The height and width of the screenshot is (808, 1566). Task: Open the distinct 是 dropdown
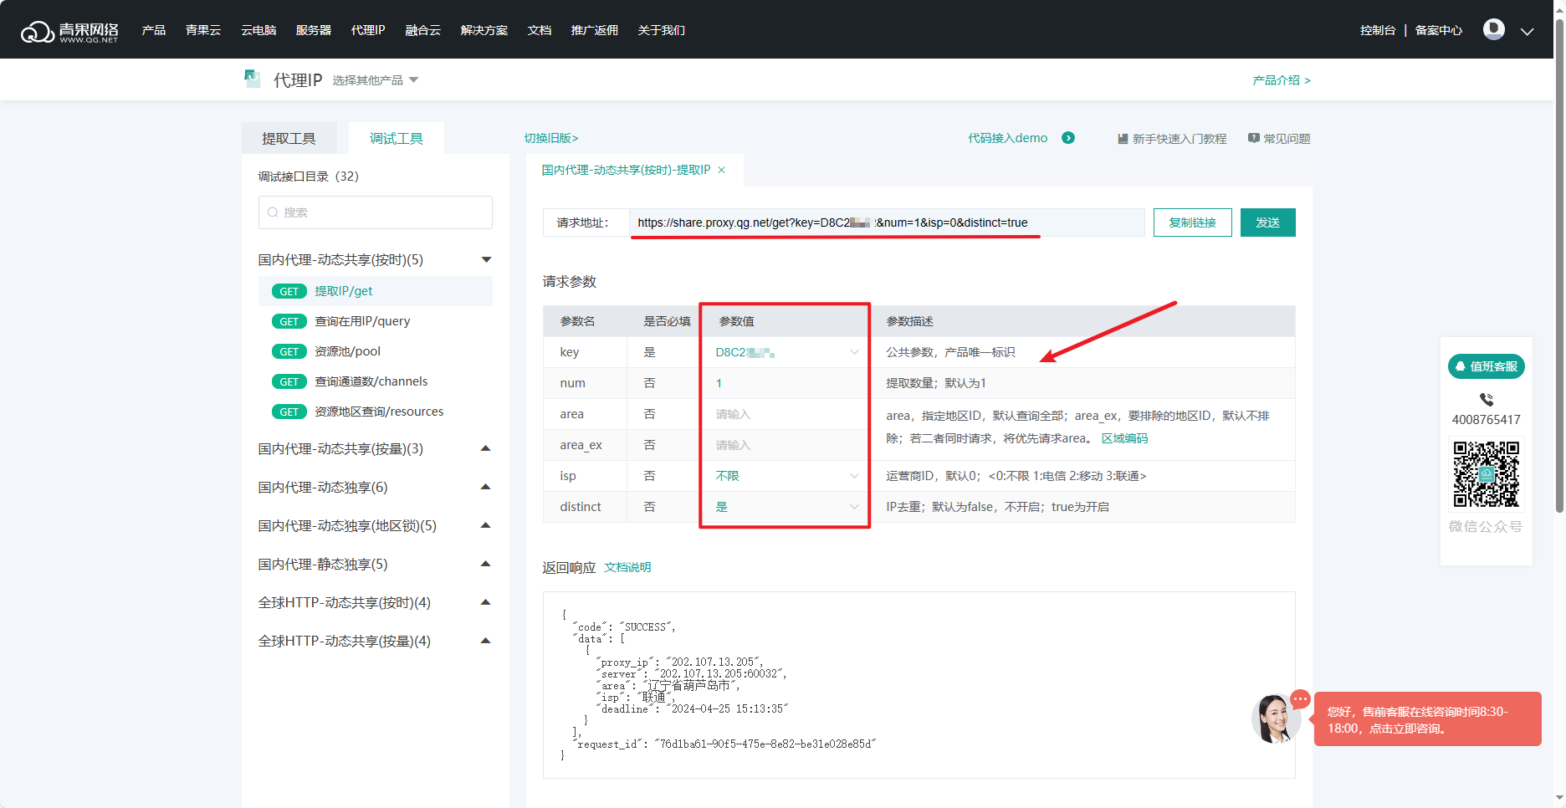click(853, 507)
